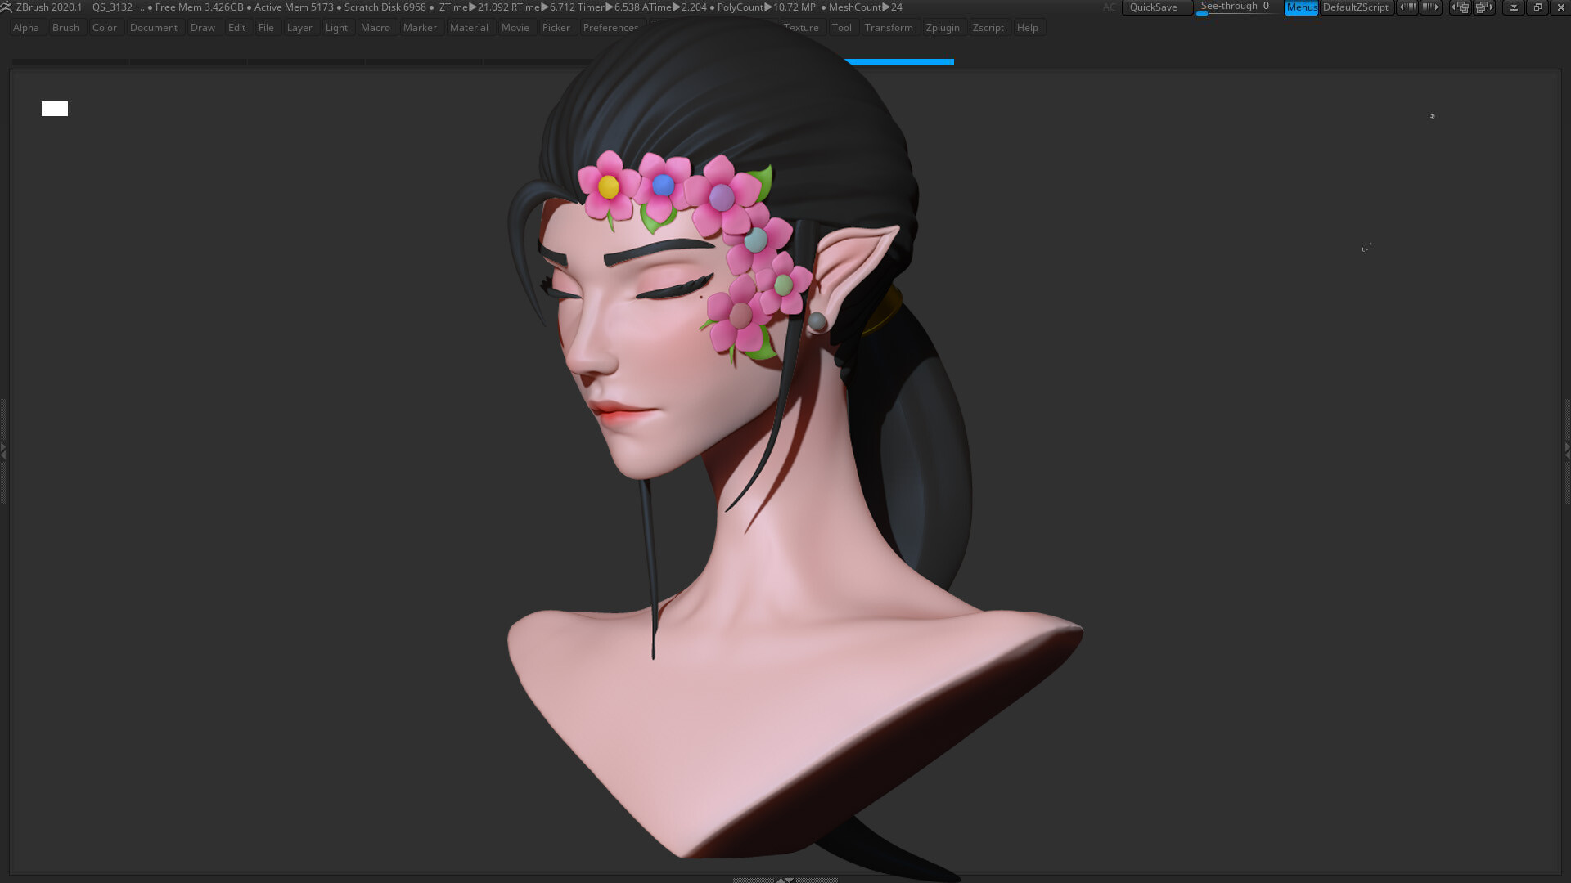Expand the leftmost gray shelf tab above the canvas
Screen dimensions: 1571x883
pos(69,61)
